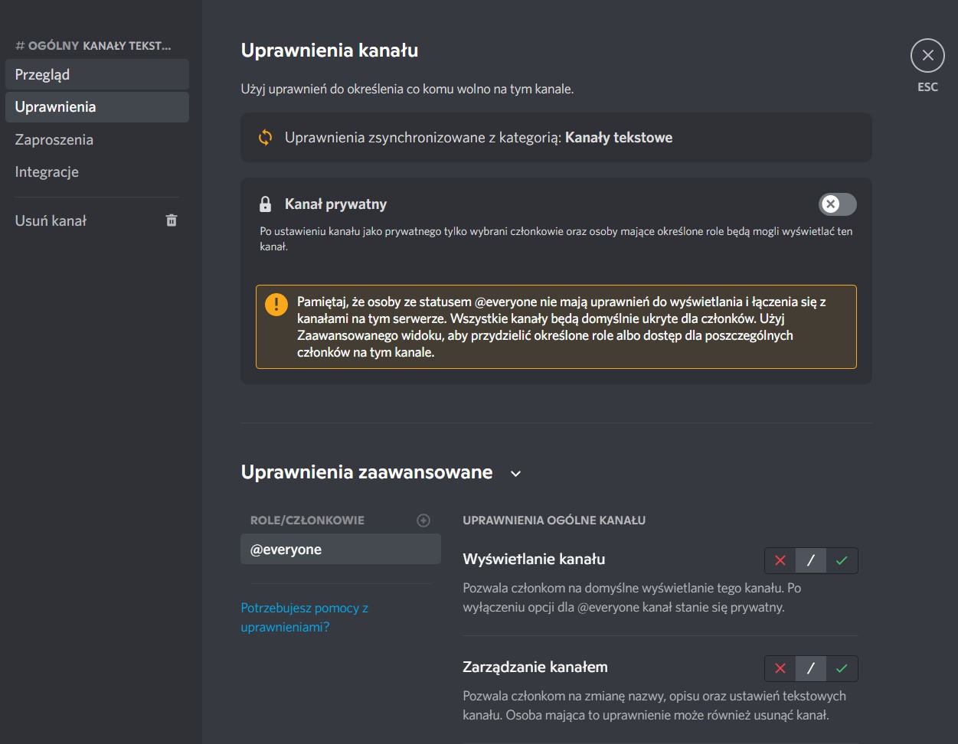Deny Wyświetlanie kanału with red X
Viewport: 958px width, 744px height.
(x=780, y=560)
